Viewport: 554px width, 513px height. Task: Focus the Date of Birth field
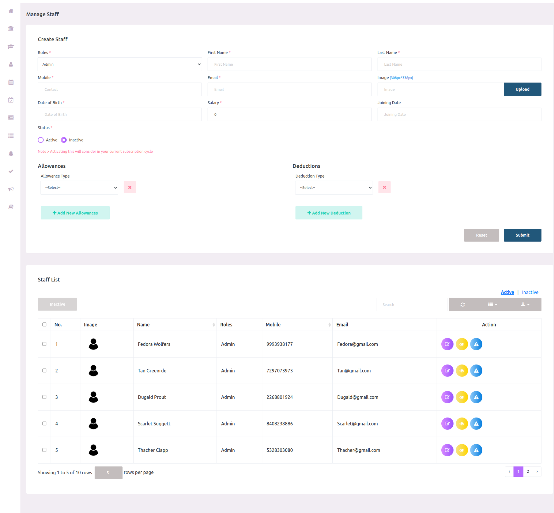pos(120,114)
